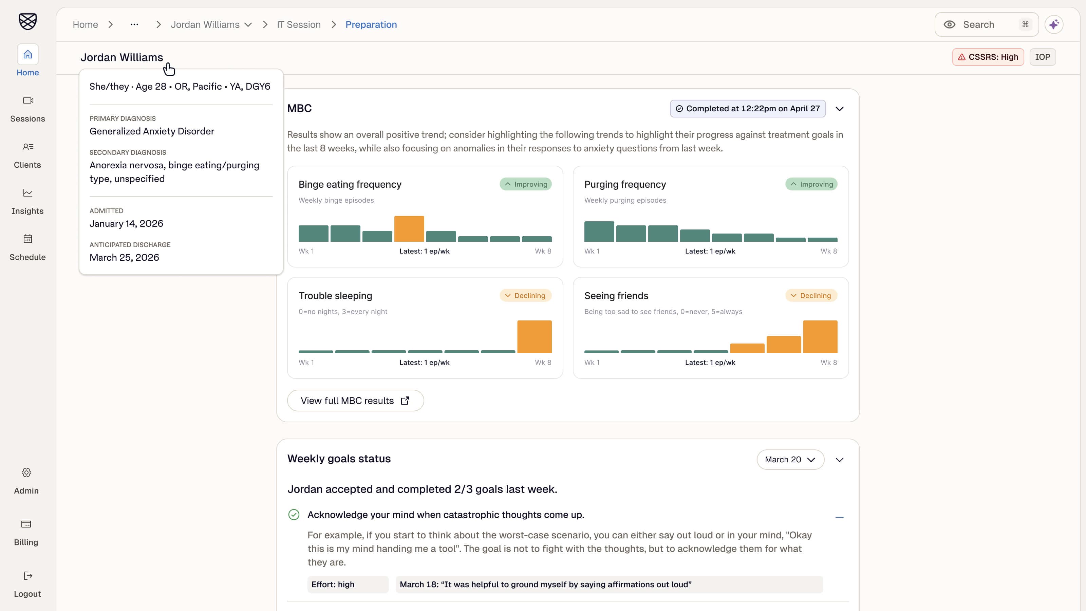Click the Completed at 12:22pm status badge
Screen dimensions: 1086x611
[747, 108]
